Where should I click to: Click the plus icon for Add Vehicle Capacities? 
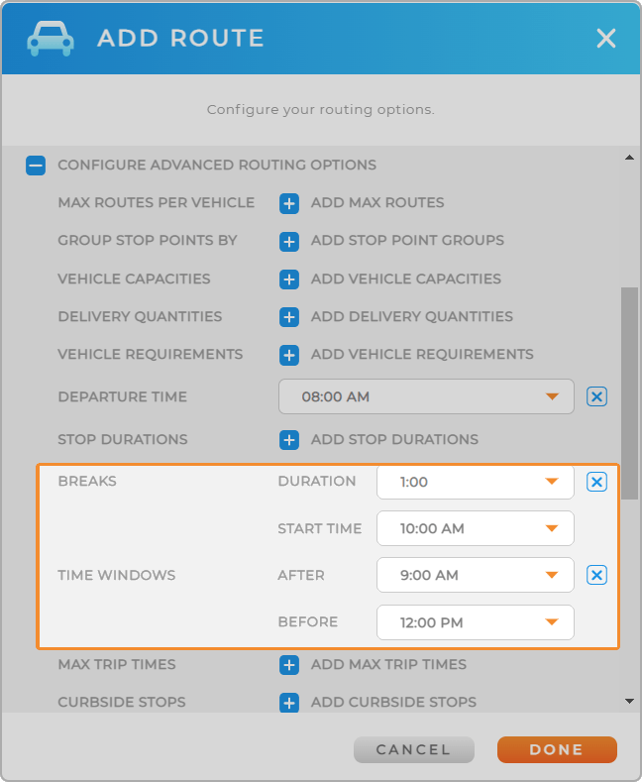pos(289,279)
